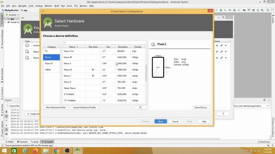Expand the Gradle Scripts tree node
The width and height of the screenshot is (275, 154).
click(x=5, y=22)
